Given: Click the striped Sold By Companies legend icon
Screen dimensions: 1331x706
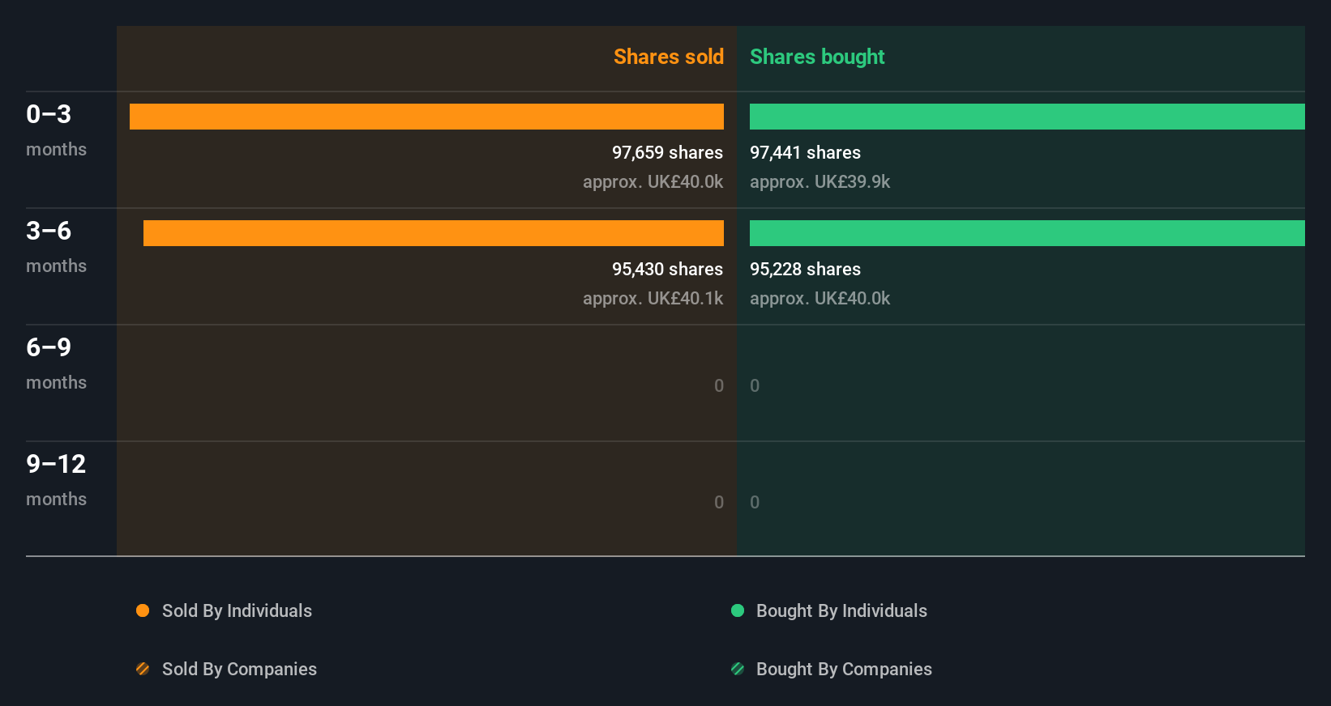Looking at the screenshot, I should pyautogui.click(x=143, y=669).
